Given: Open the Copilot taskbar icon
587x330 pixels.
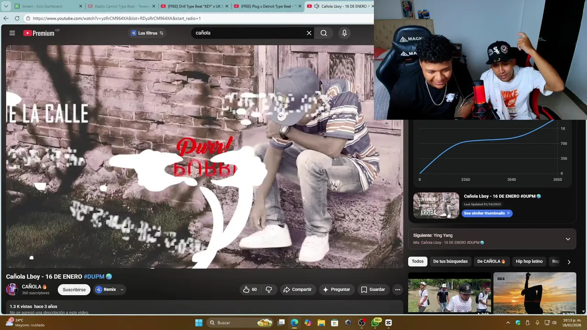Looking at the screenshot, I should click(x=308, y=323).
